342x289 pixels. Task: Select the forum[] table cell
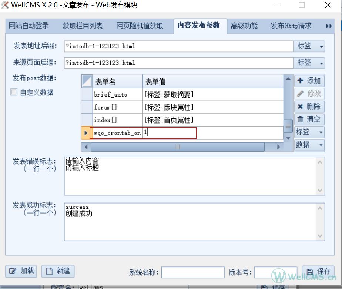tap(118, 107)
